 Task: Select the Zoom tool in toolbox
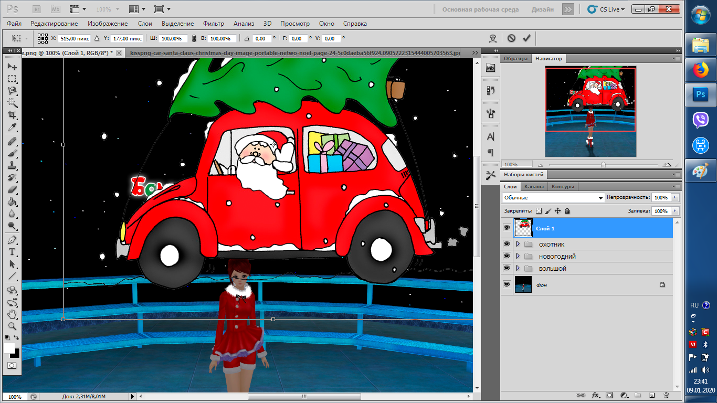(12, 326)
